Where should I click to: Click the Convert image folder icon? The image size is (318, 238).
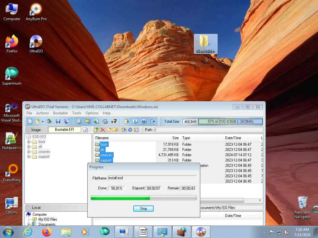pyautogui.click(x=88, y=121)
